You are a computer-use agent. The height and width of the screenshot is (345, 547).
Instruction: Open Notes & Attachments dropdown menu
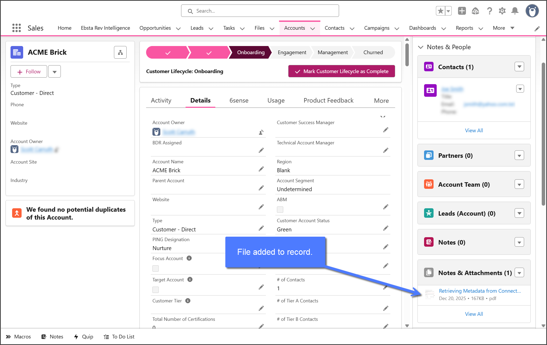(x=519, y=273)
